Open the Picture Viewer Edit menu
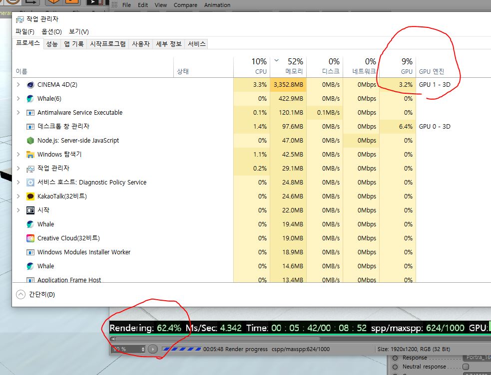The image size is (491, 375). coord(143,5)
